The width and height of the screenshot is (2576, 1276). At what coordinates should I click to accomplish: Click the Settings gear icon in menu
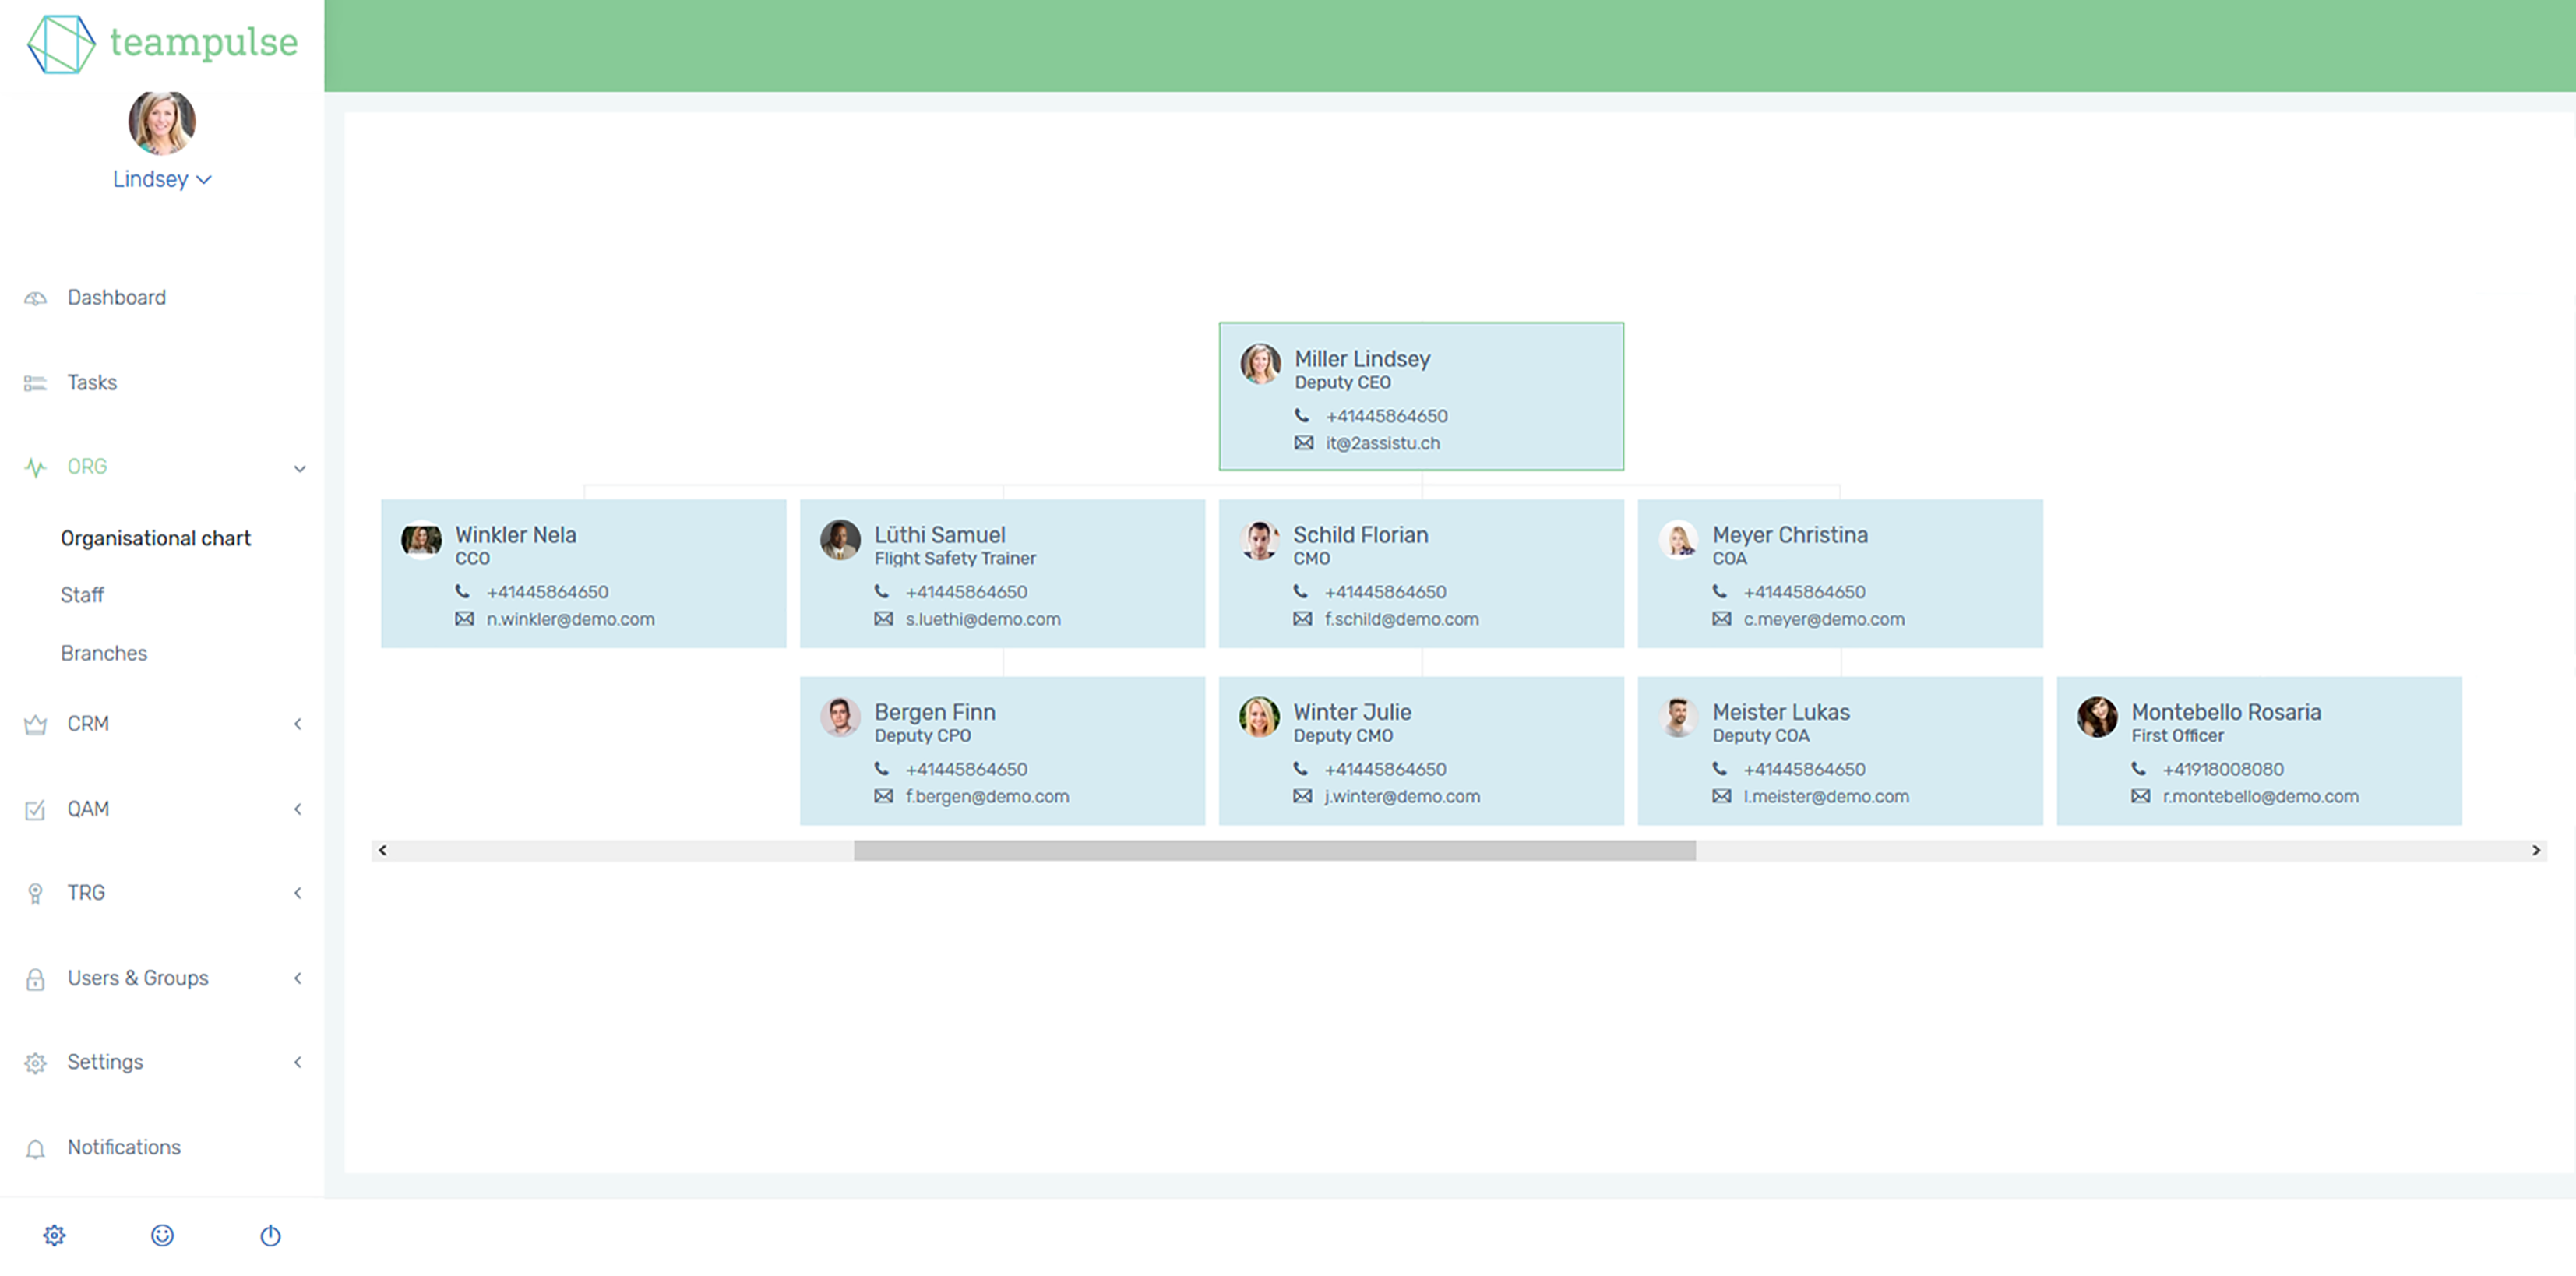(x=35, y=1063)
